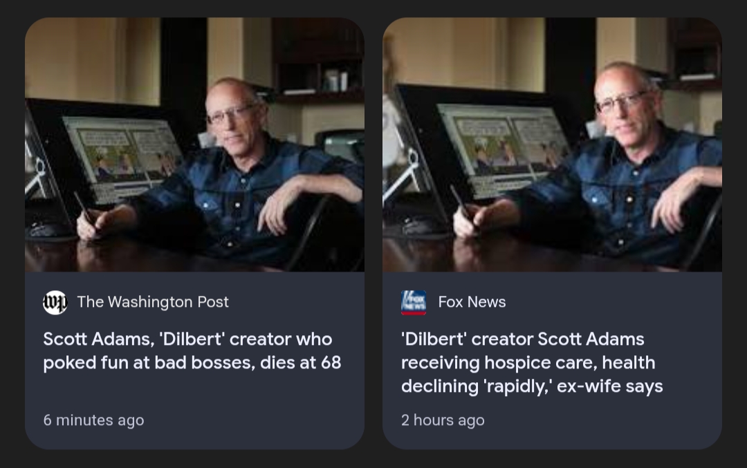Click the '6 minutes ago' timestamp
The width and height of the screenshot is (747, 468).
click(94, 420)
